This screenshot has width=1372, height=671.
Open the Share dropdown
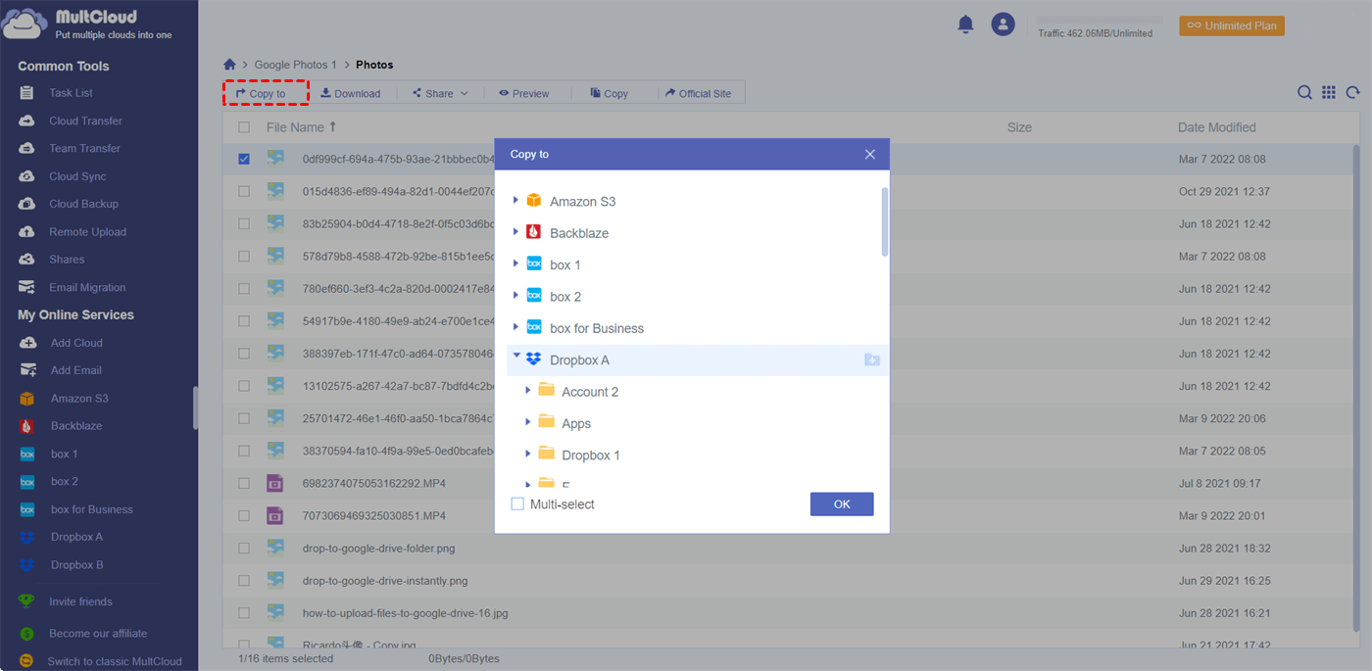(440, 93)
